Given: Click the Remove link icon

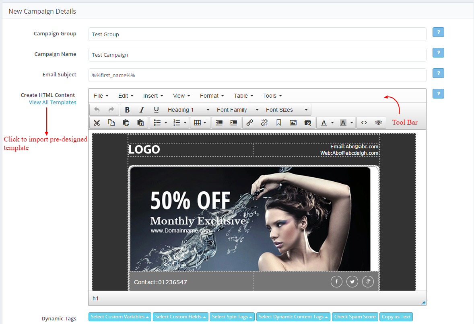Looking at the screenshot, I should coord(264,123).
